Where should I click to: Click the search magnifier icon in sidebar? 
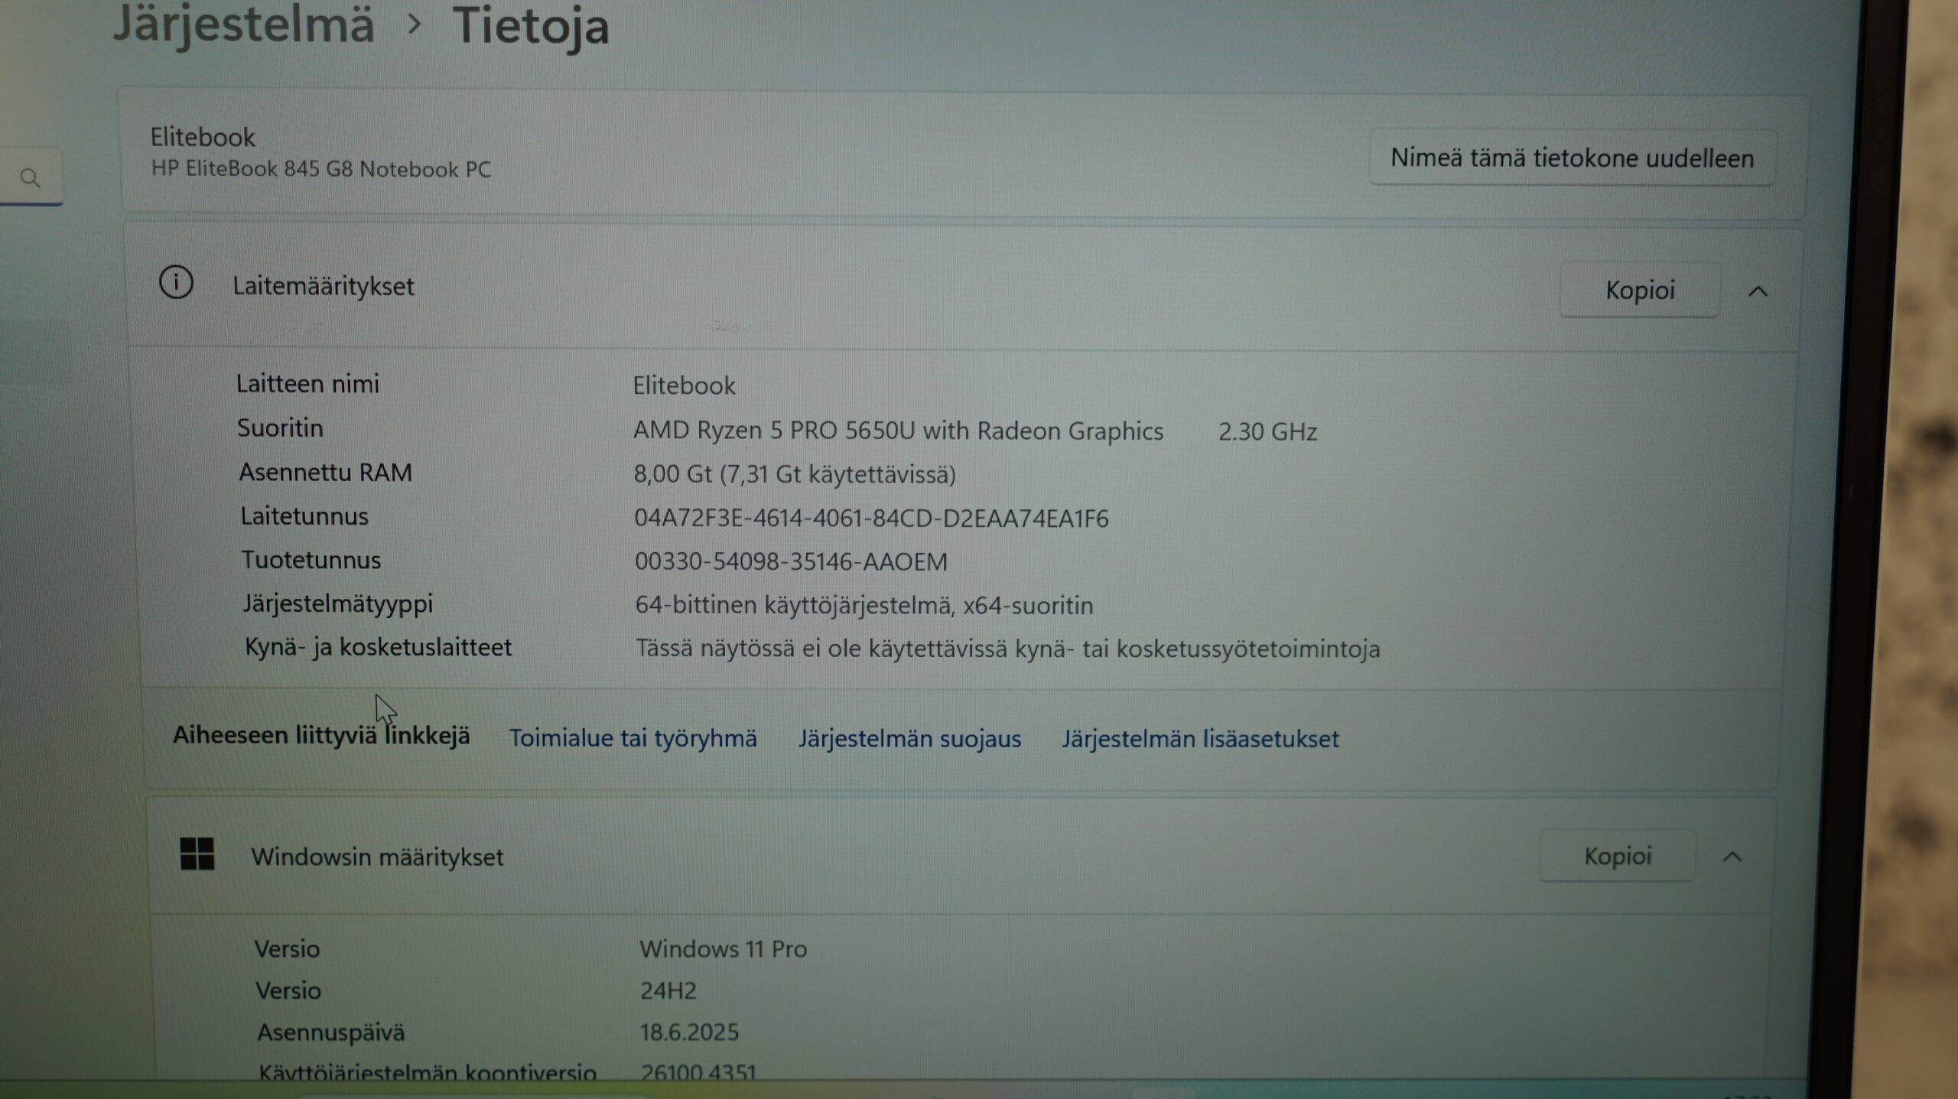[x=30, y=178]
